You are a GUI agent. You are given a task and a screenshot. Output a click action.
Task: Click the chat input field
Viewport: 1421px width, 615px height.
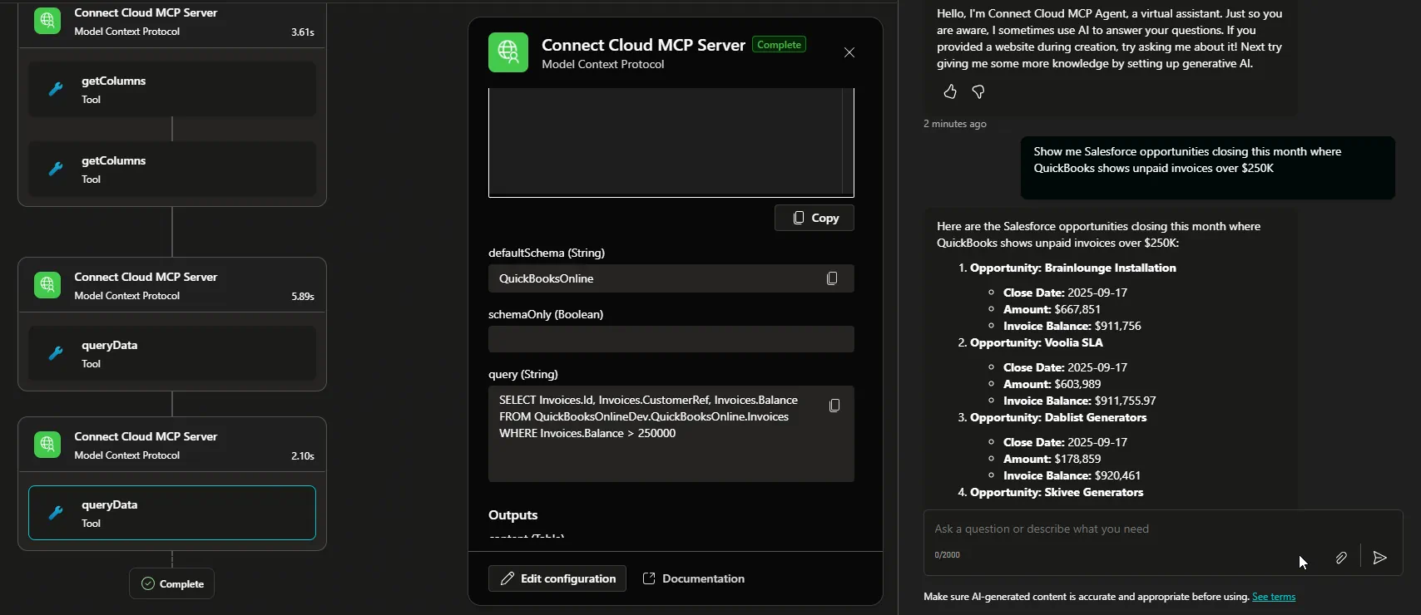pos(1107,529)
